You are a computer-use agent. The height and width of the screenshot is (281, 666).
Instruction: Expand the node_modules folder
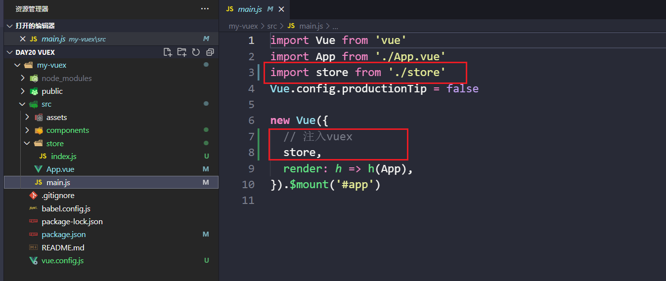pyautogui.click(x=23, y=78)
